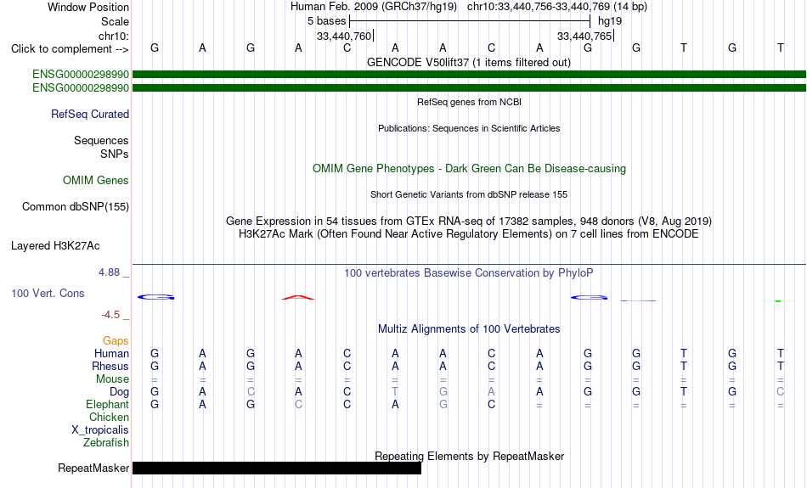The image size is (807, 488).
Task: Click 'Multiz Alignments of 100 Vertebrates' title
Action: 469,329
